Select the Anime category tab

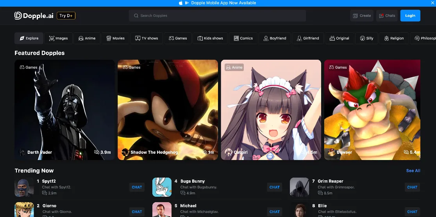coord(87,38)
